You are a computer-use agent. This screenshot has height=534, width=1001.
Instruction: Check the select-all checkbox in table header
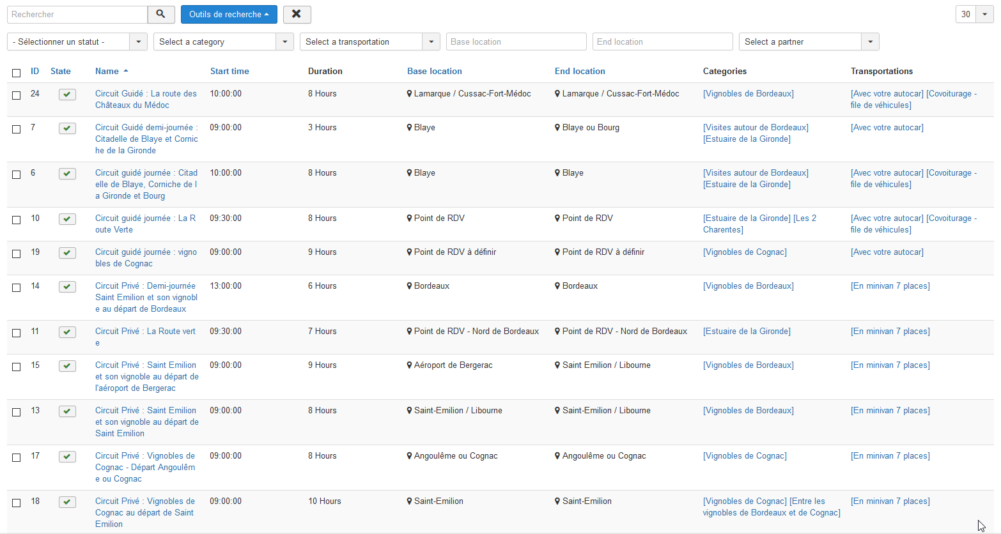(17, 73)
